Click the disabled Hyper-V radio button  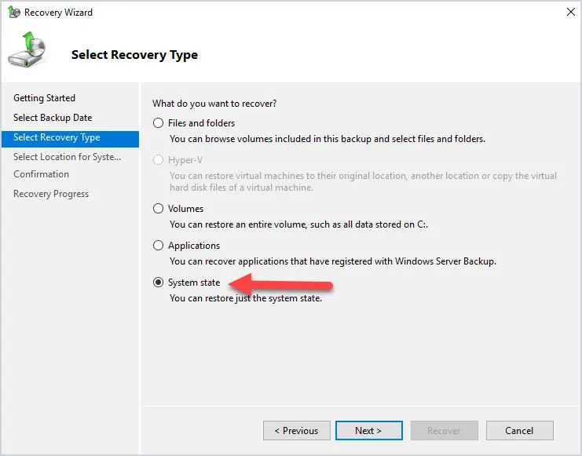coord(158,160)
